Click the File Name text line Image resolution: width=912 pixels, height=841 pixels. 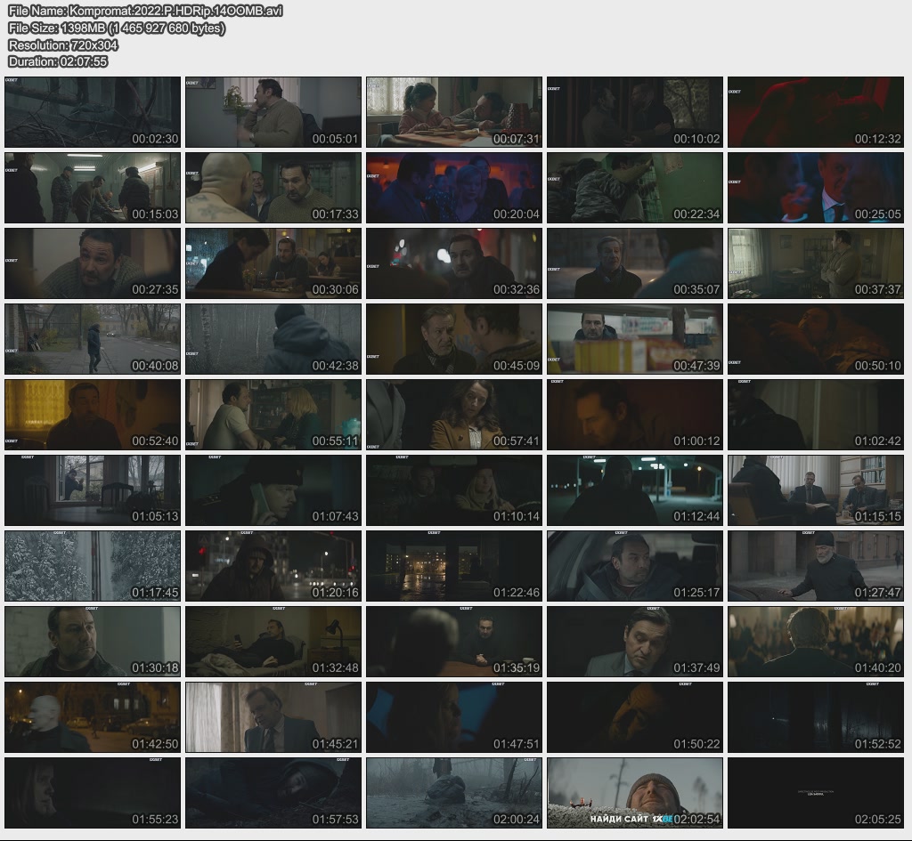coord(145,11)
